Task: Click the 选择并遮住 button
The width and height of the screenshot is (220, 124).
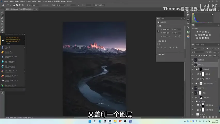Action: (99, 5)
